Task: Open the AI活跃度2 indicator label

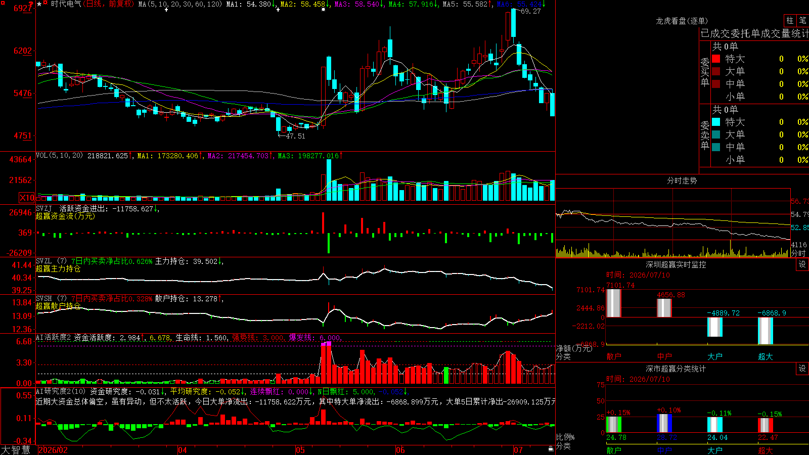Action: pos(54,337)
